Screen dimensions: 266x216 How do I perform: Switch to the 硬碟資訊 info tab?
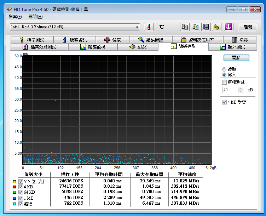75,40
